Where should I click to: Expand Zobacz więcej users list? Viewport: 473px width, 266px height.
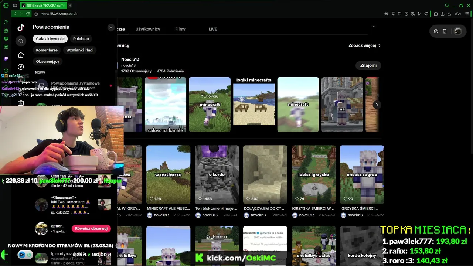[364, 45]
